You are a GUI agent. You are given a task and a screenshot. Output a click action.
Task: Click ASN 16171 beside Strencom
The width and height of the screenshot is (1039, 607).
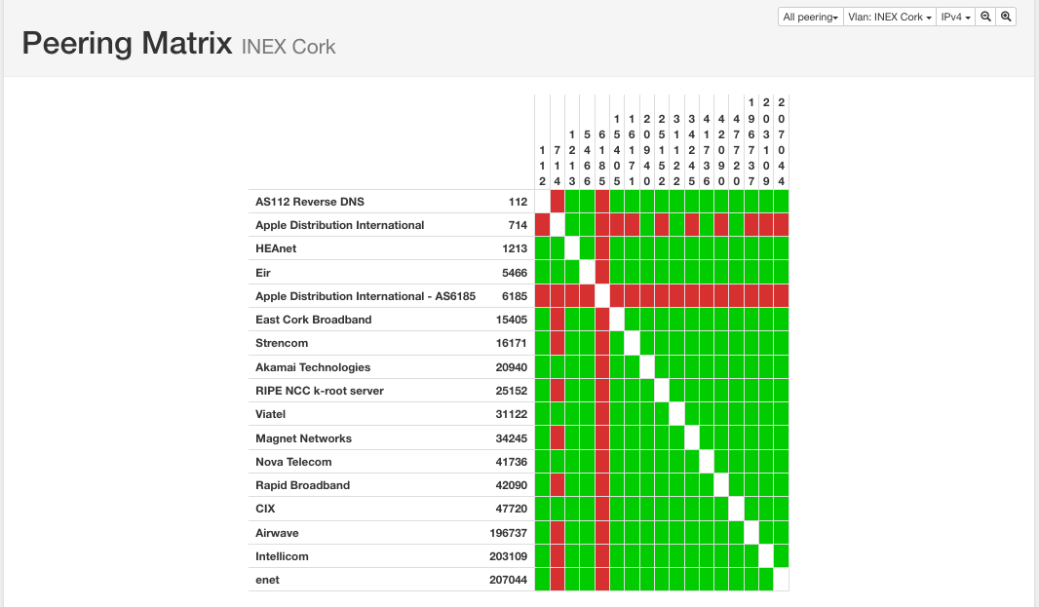(512, 343)
